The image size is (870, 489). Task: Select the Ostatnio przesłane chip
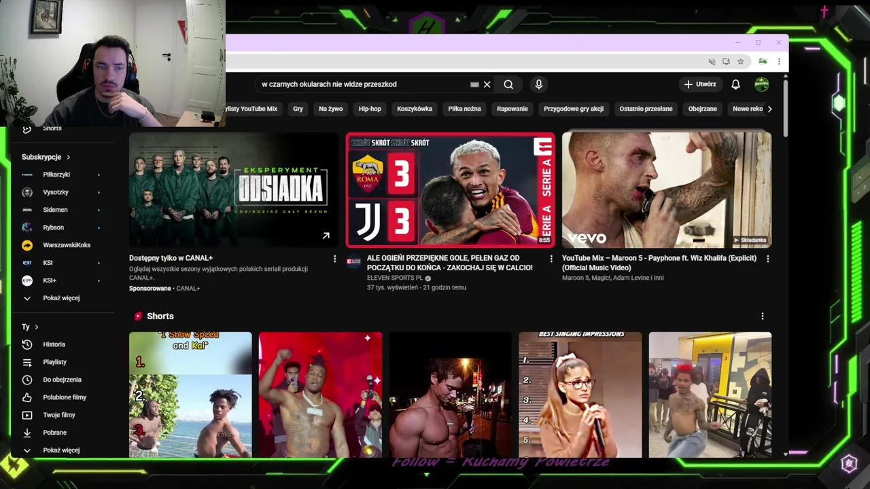[646, 109]
